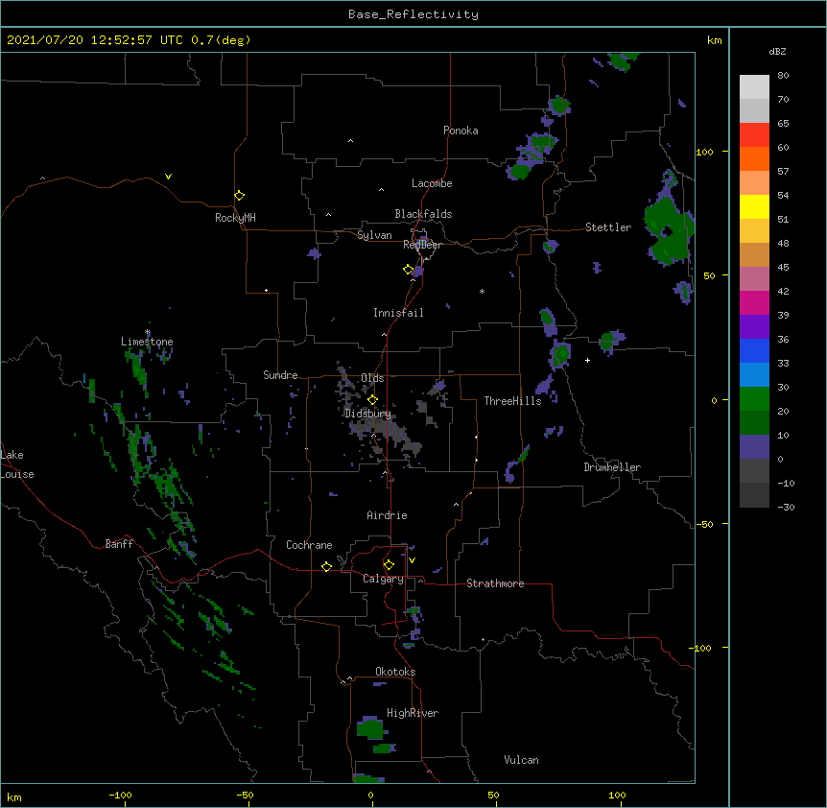
Task: Click the Base_Reflectivity title text
Action: click(413, 14)
